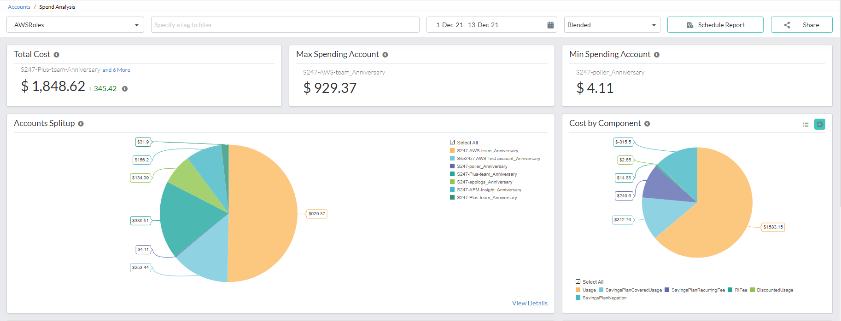The width and height of the screenshot is (841, 321).
Task: Click the $2.65 component chart label
Action: tap(625, 160)
